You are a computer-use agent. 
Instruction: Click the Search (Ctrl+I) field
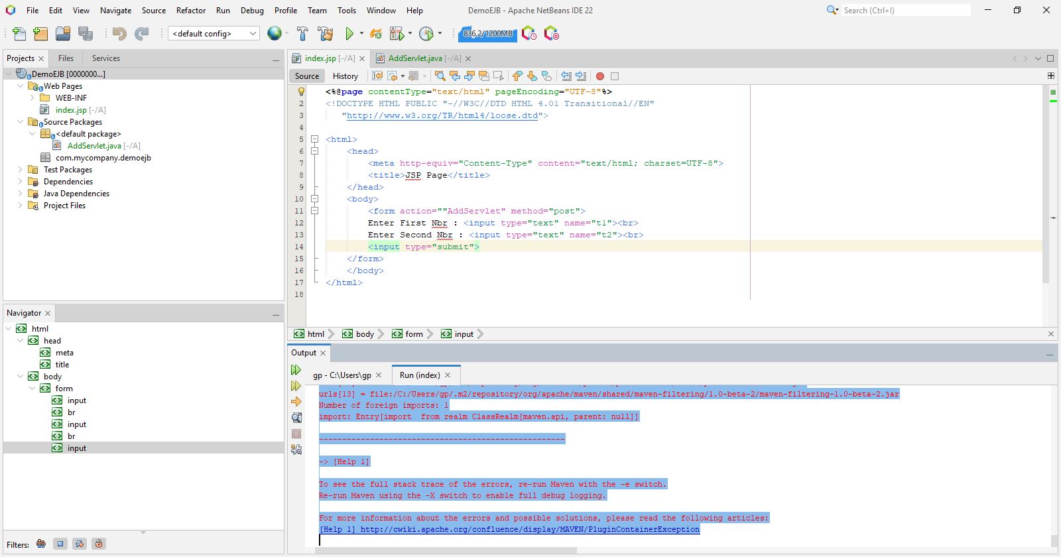coord(905,11)
